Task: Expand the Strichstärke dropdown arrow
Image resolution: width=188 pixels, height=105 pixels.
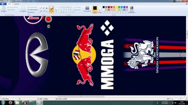Action: (87, 12)
